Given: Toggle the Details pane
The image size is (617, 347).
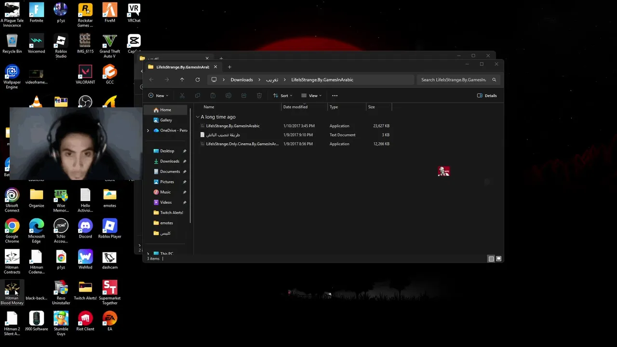Looking at the screenshot, I should coord(487,95).
